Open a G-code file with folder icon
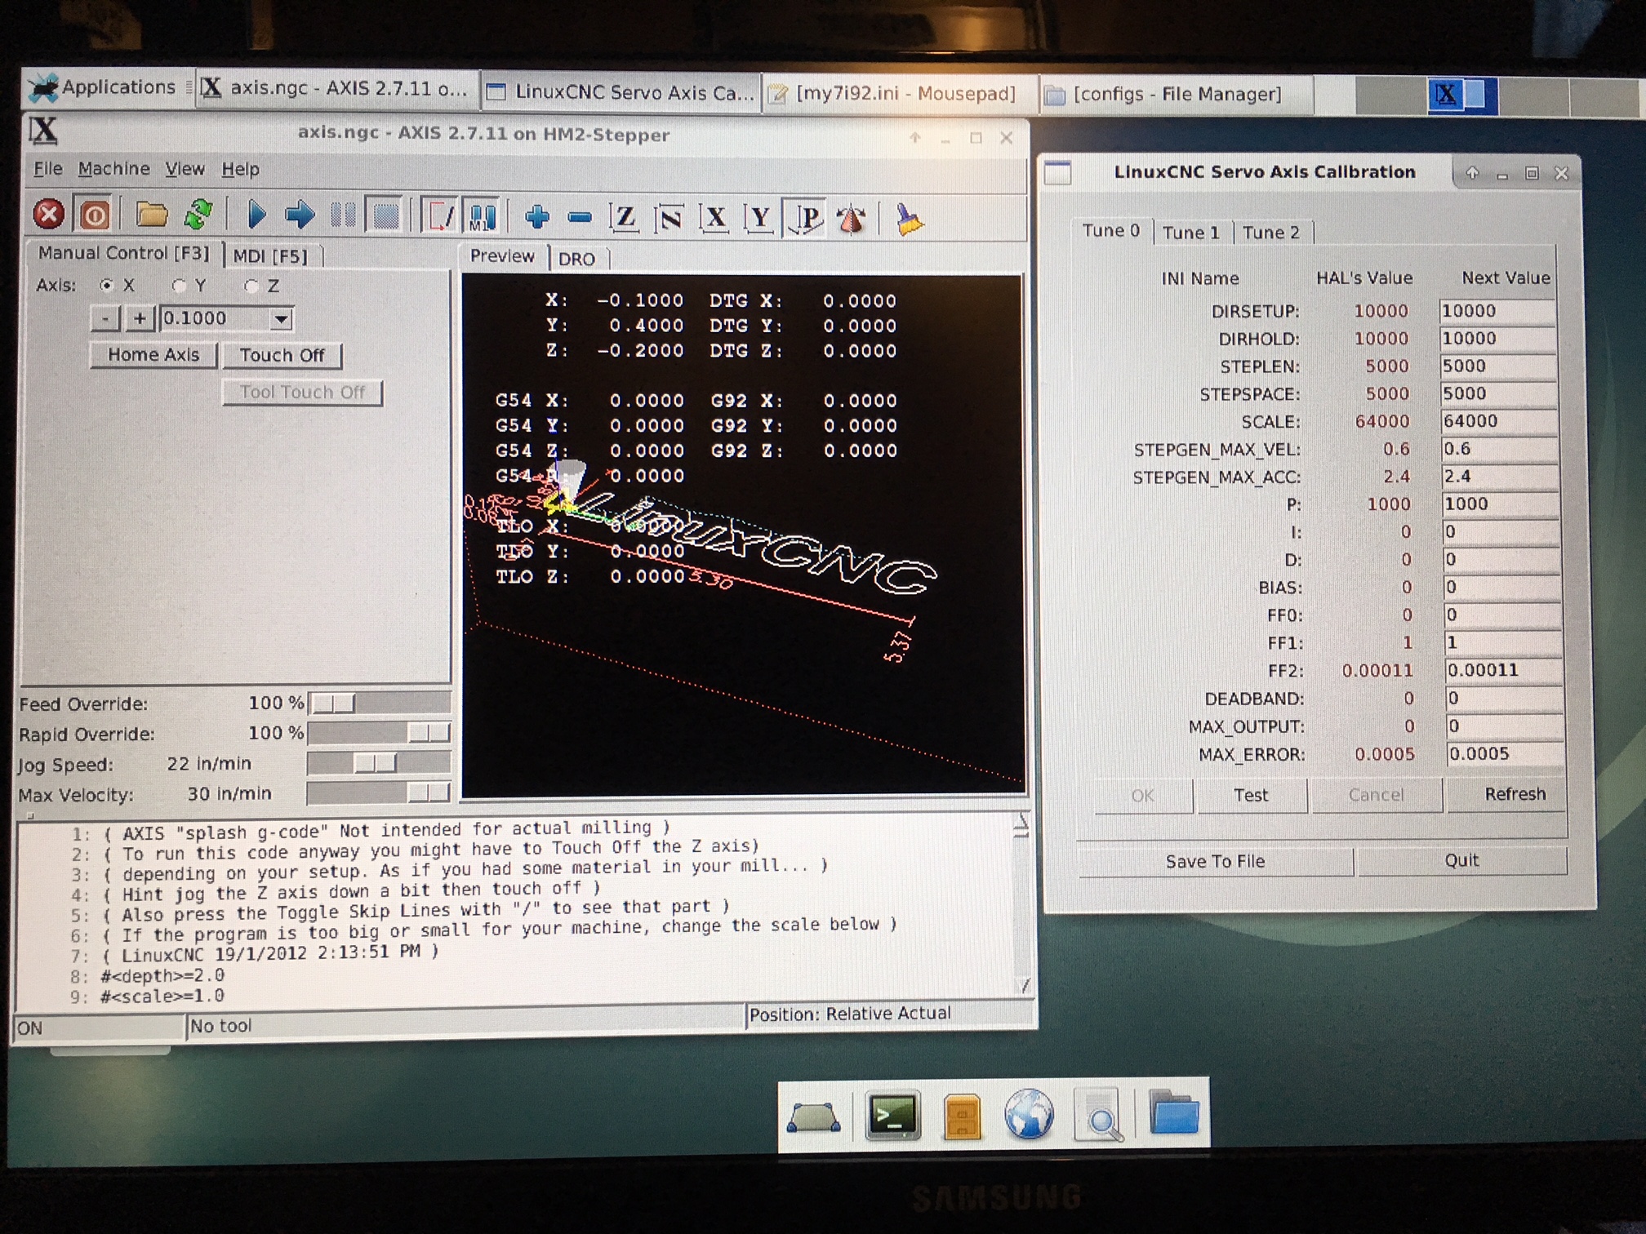Screen dimensions: 1646x1234 click(x=151, y=215)
